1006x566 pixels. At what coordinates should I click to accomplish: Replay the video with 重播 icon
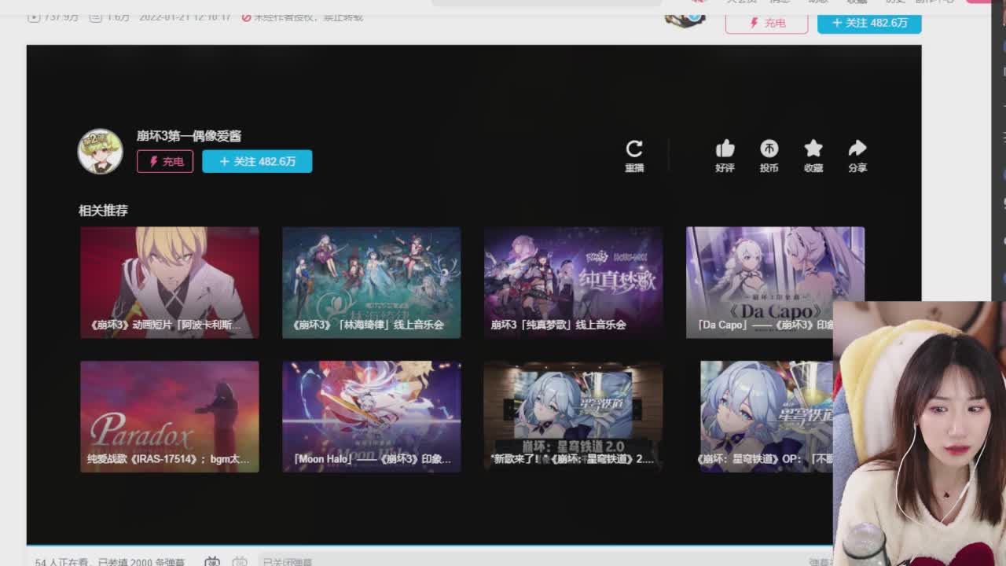[x=634, y=155]
